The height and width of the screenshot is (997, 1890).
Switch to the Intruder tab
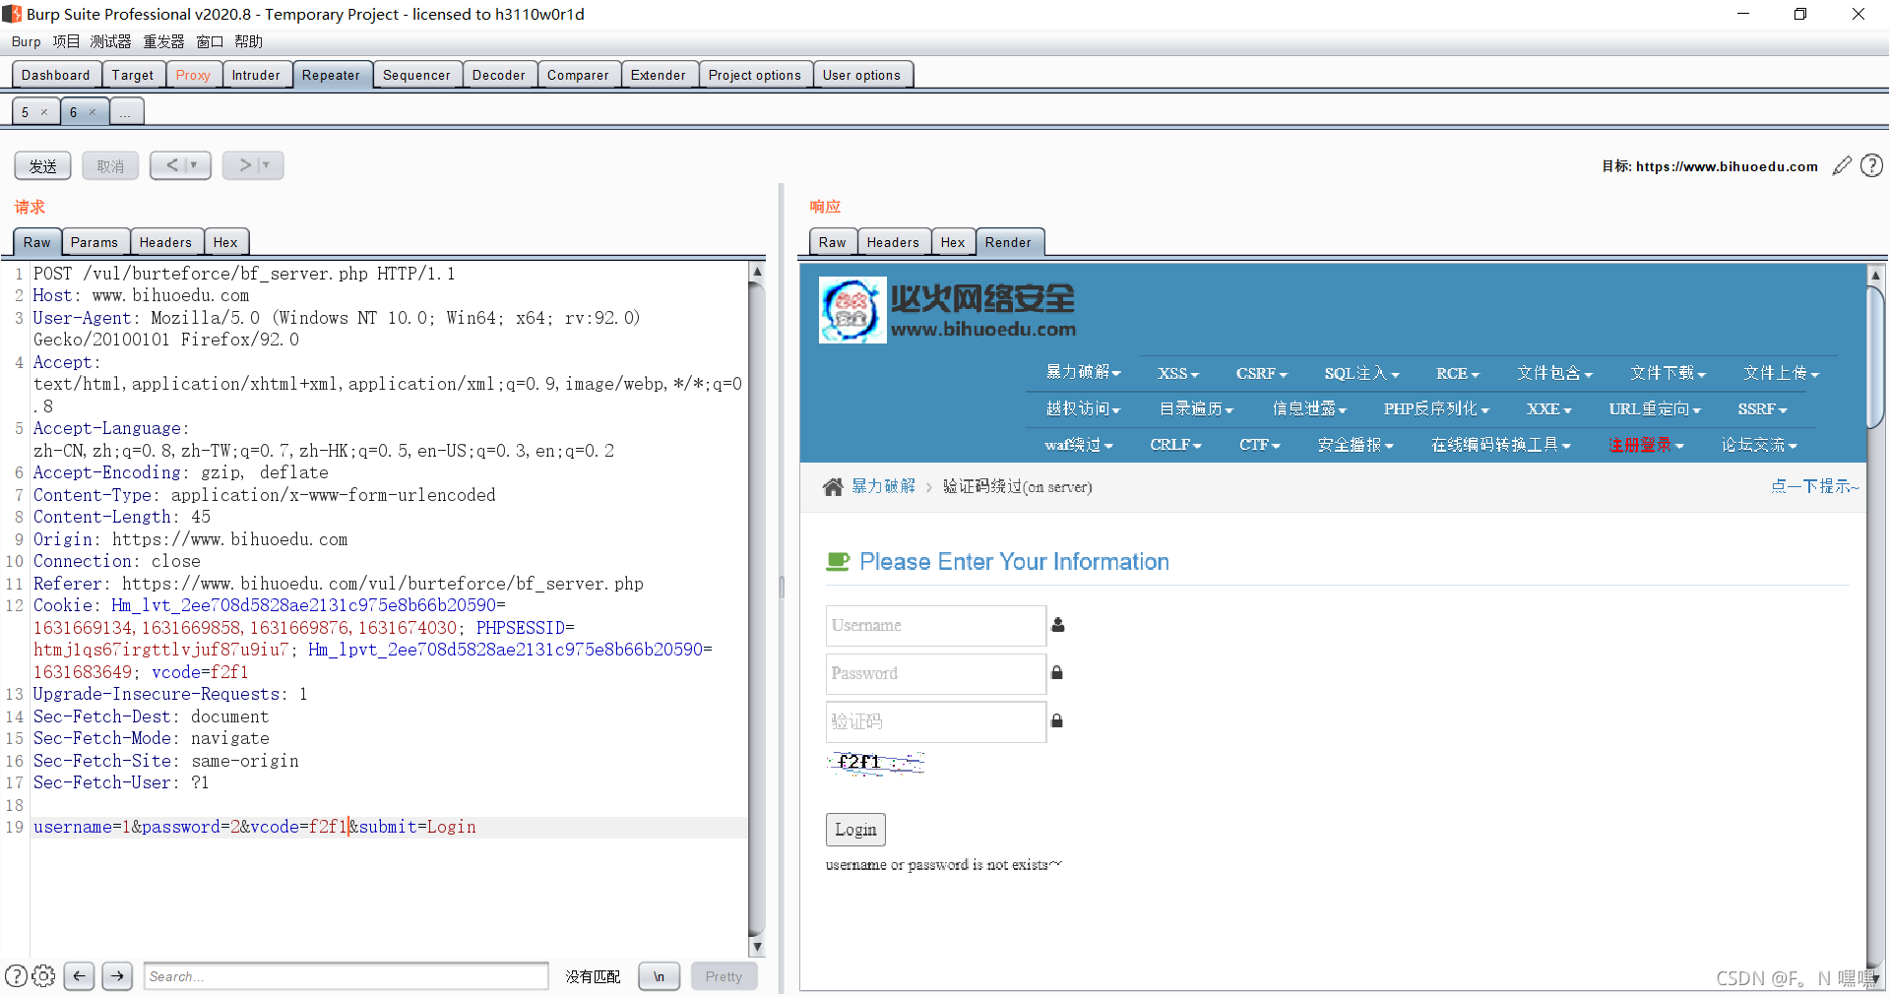coord(256,75)
